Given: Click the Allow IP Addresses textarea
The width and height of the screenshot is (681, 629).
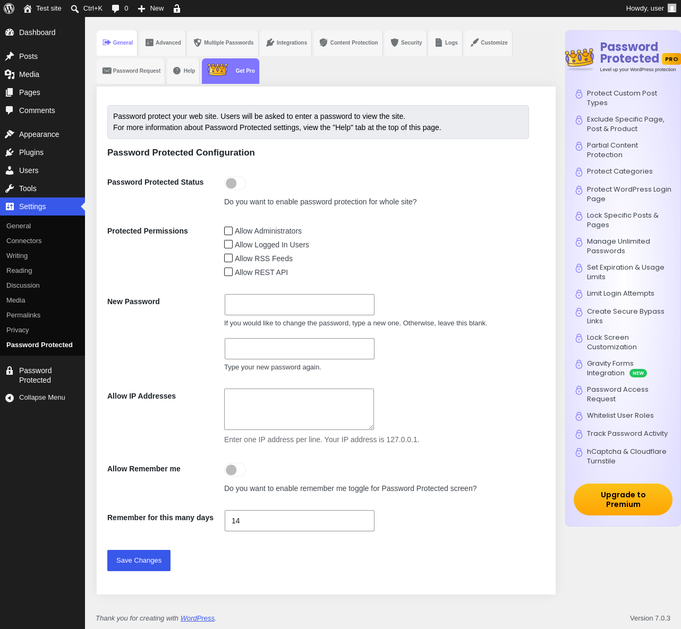Looking at the screenshot, I should click(299, 409).
